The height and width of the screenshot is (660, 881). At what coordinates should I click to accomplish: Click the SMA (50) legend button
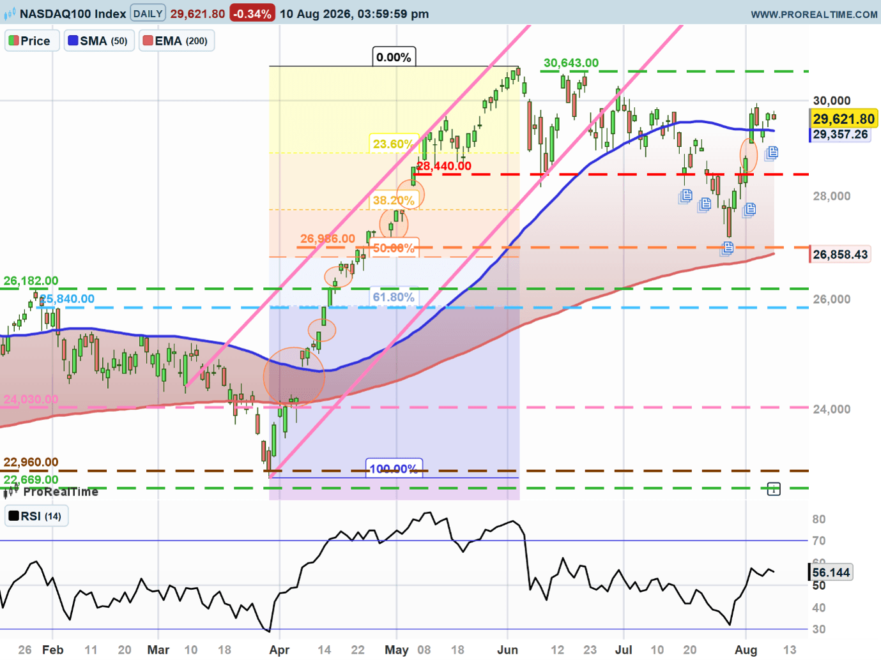coord(99,41)
